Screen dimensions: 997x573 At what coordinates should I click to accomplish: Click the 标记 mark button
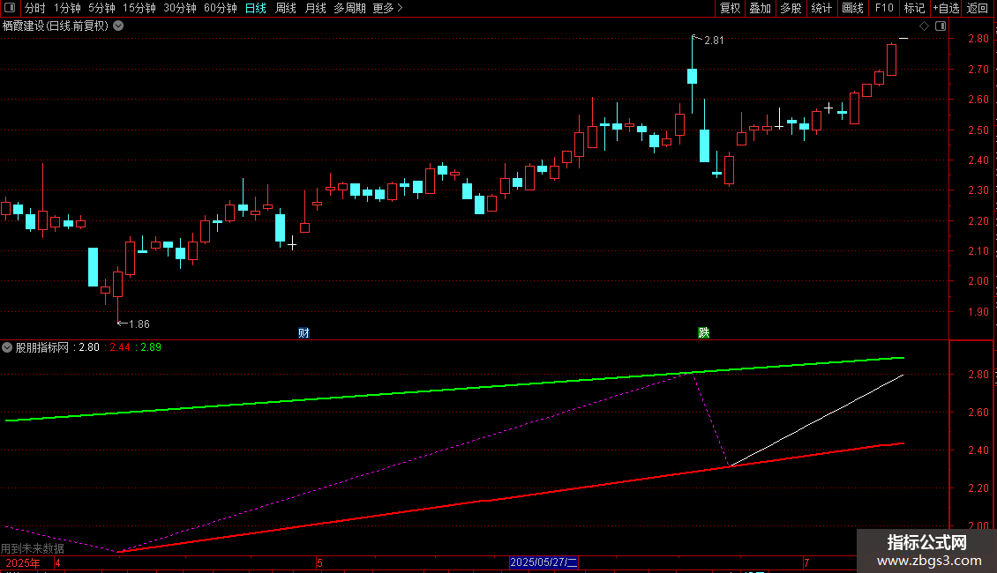[914, 8]
